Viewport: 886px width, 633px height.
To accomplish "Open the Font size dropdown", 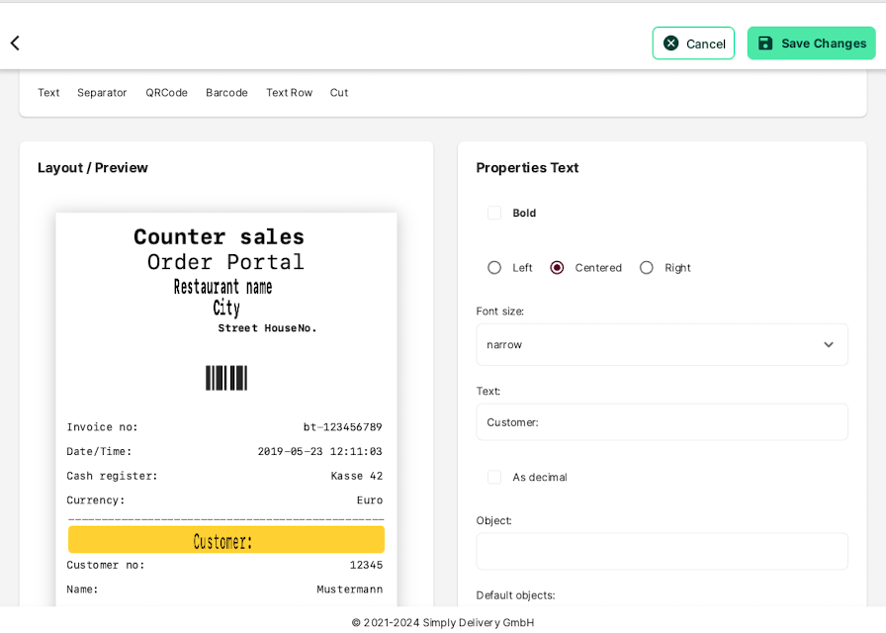I will tap(662, 345).
